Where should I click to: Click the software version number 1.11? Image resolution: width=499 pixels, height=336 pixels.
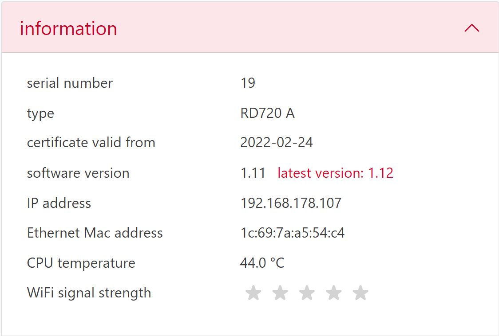[x=253, y=173]
